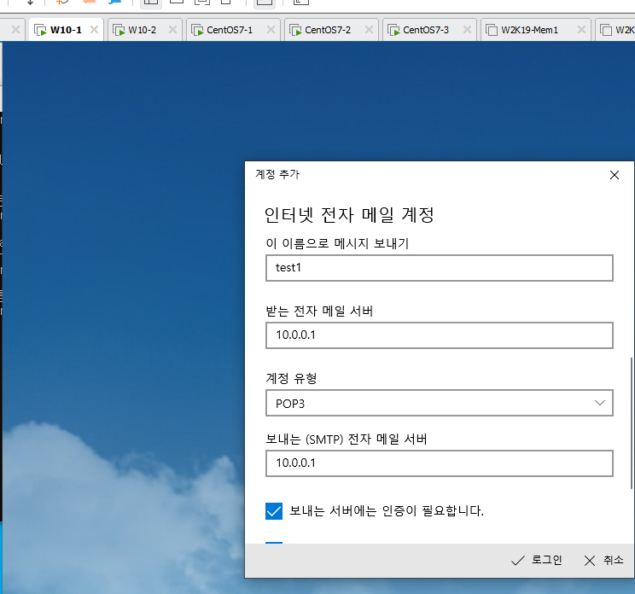Click the dialog's vertical scrollbar thumb
This screenshot has width=635, height=594.
(x=631, y=423)
